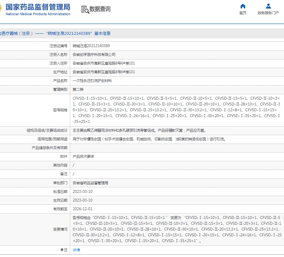Click the home house icon
Screen dimensions: 284x257
click(243, 6)
